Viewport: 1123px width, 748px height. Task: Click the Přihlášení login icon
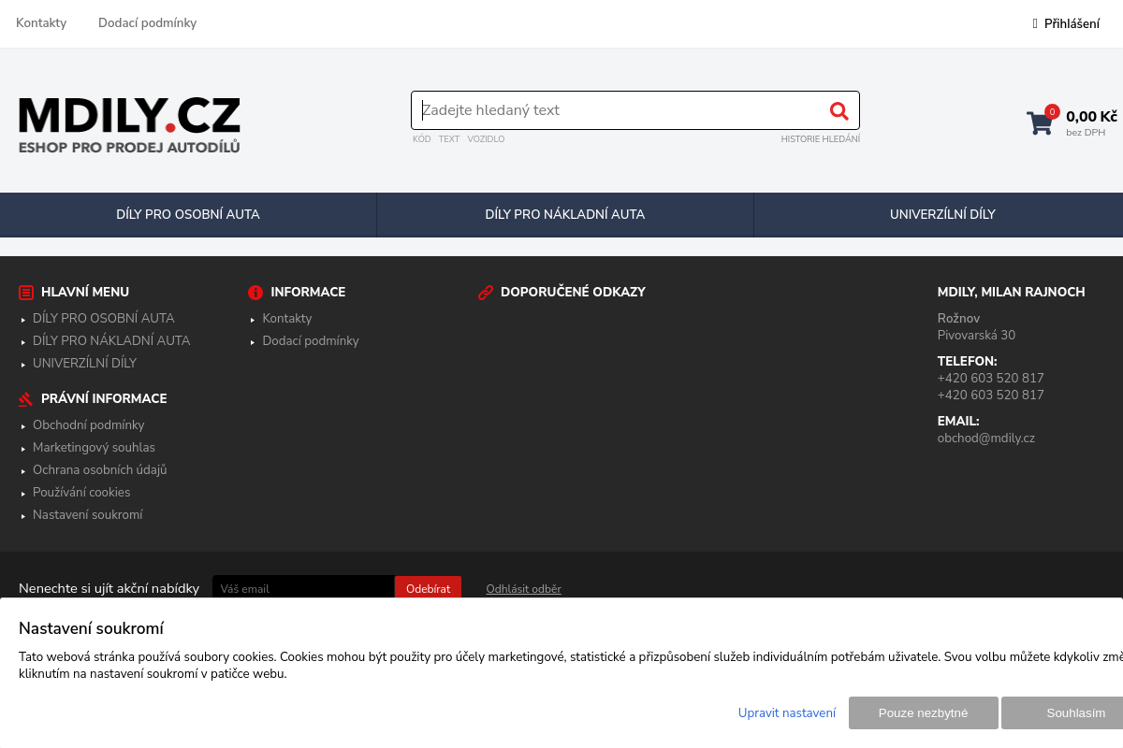pos(1034,23)
